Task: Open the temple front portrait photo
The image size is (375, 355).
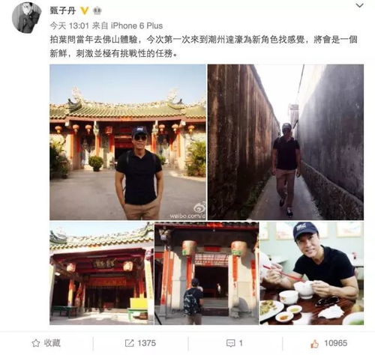Action: point(127,142)
